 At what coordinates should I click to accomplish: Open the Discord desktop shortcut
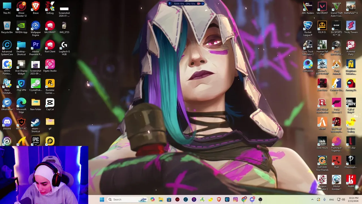[x=7, y=124]
